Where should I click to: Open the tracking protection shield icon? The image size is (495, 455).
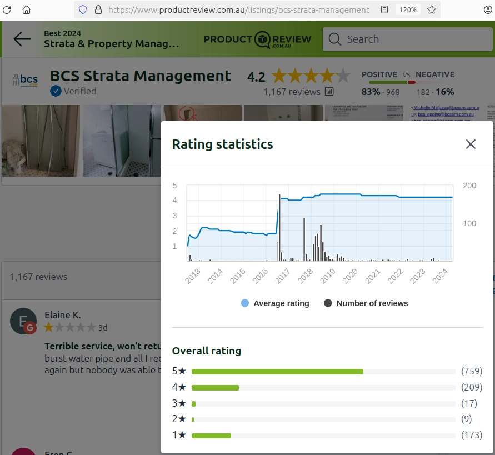[x=83, y=10]
